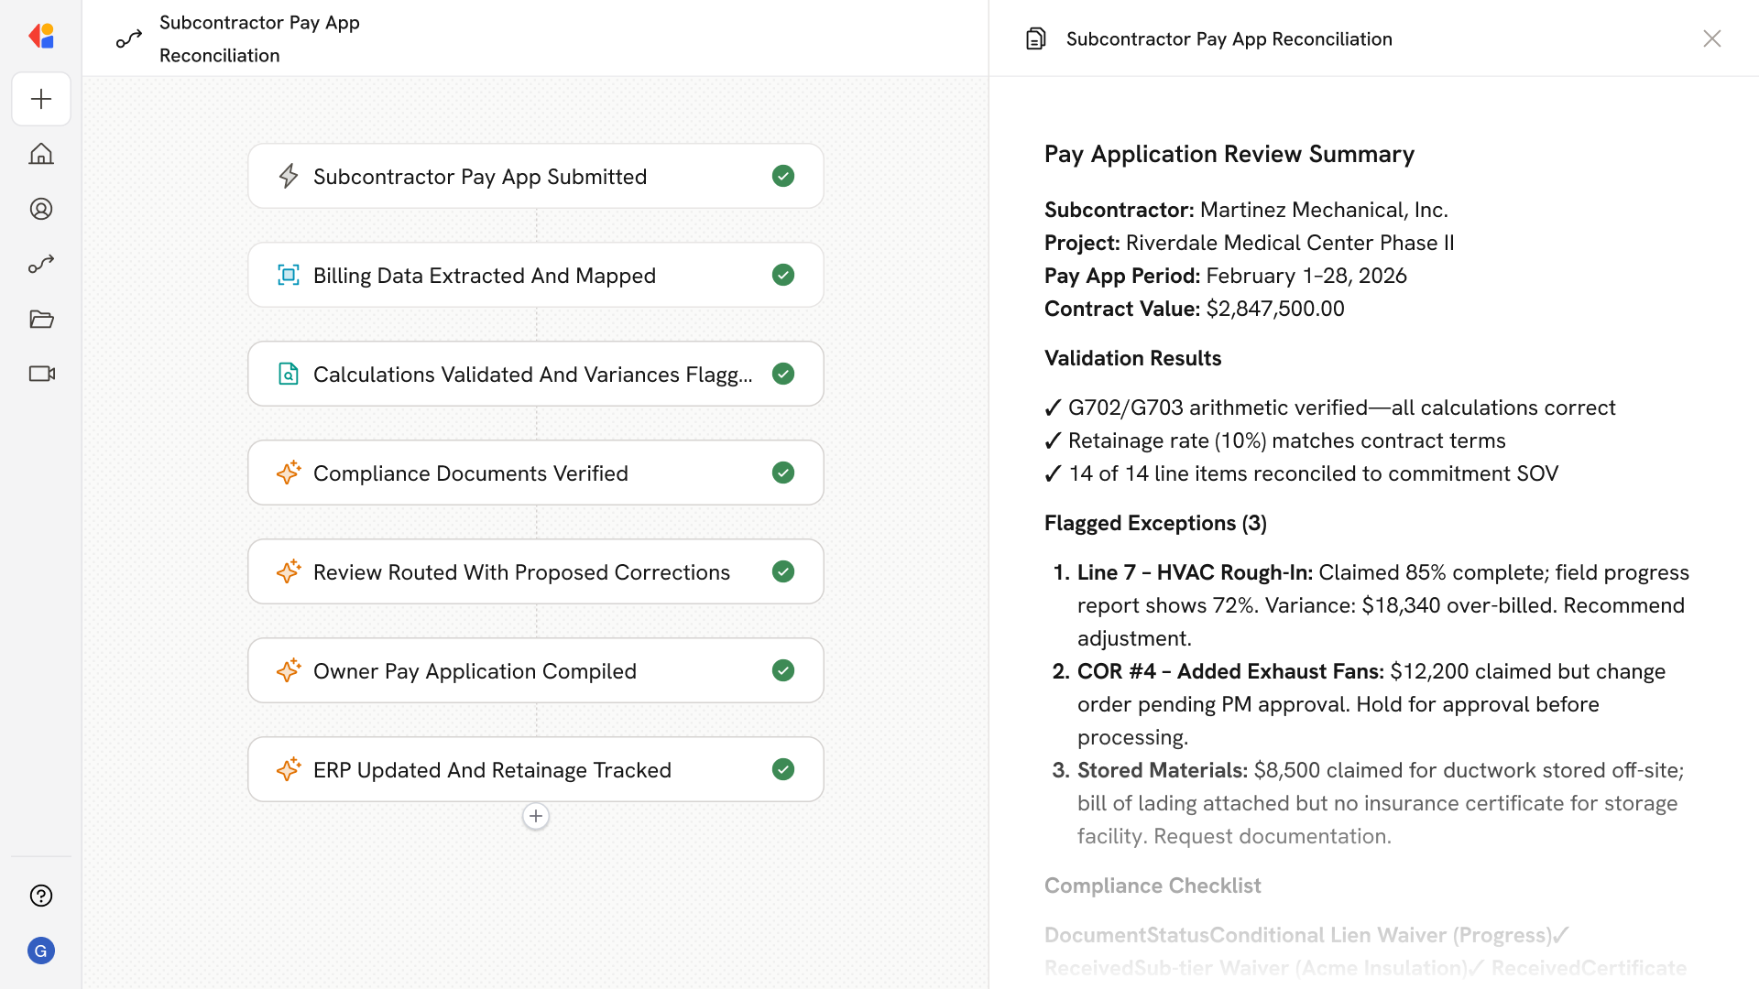
Task: Select the Subcontractor Pay App Submitted step
Action: click(x=479, y=176)
